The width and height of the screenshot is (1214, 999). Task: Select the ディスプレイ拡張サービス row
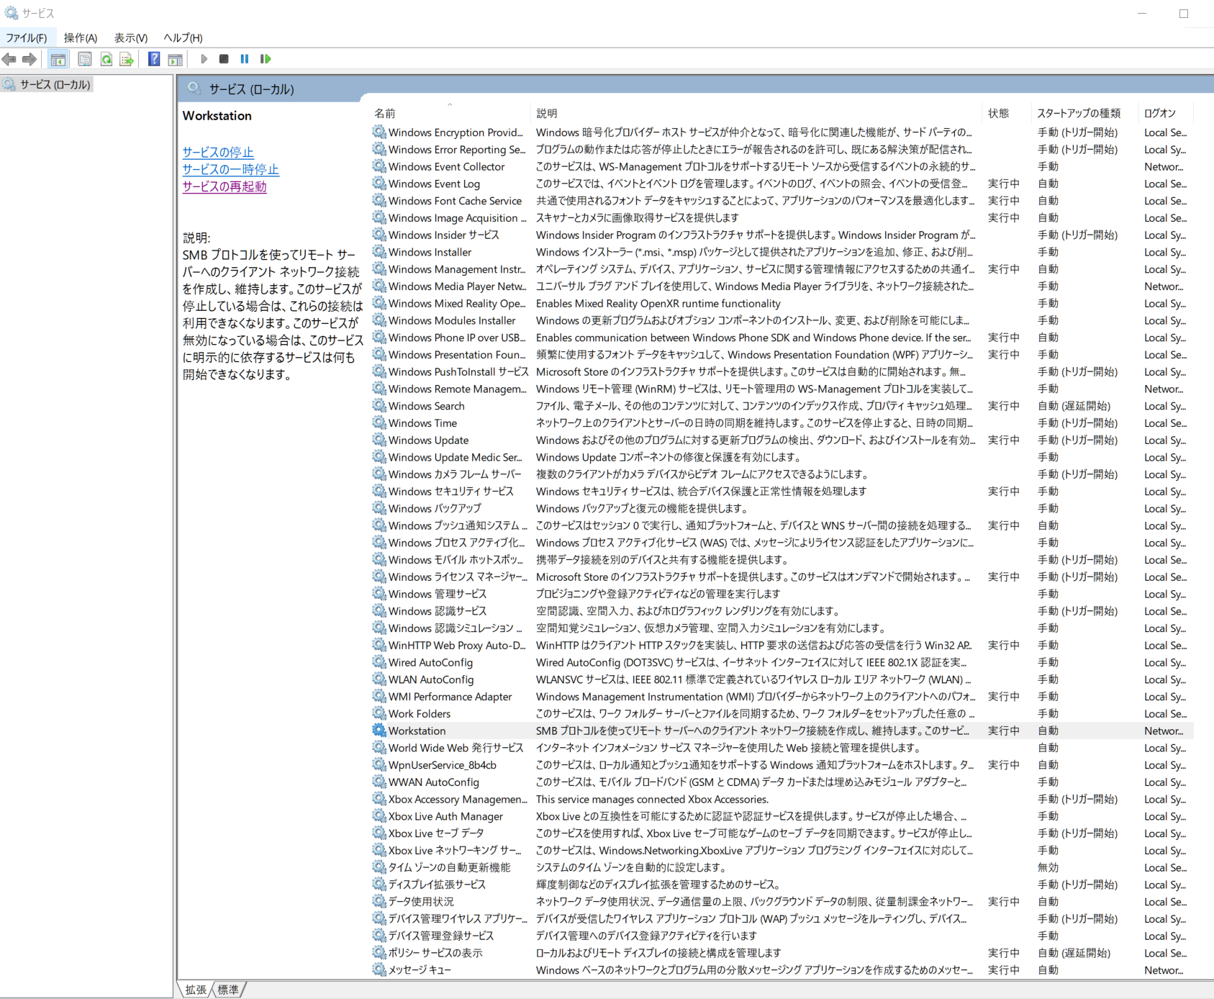click(782, 885)
